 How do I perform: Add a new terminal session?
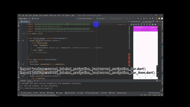[x=35, y=81]
